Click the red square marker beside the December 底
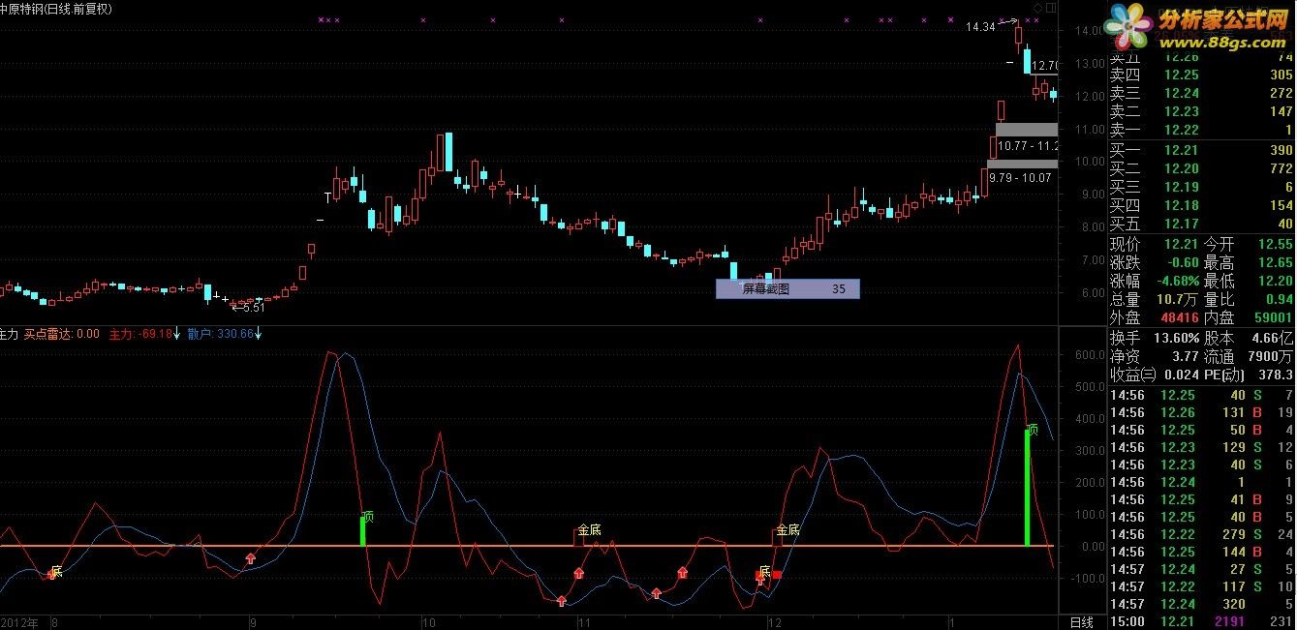The height and width of the screenshot is (630, 1297). (x=777, y=575)
